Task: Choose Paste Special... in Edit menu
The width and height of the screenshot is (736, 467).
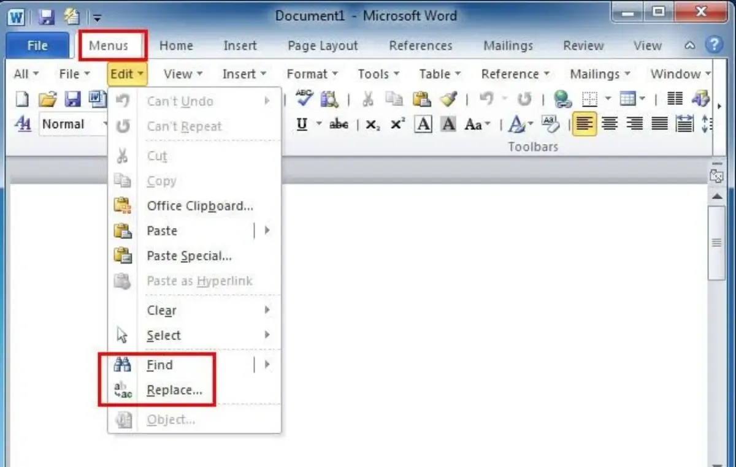Action: pos(189,256)
